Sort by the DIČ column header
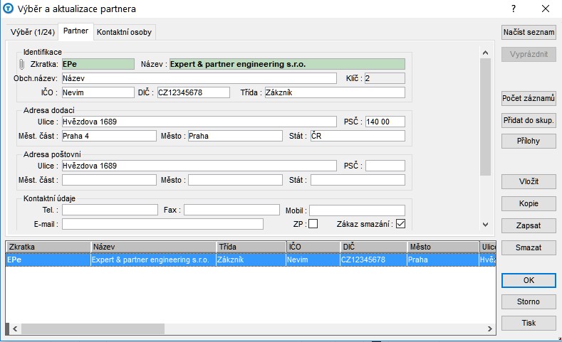The width and height of the screenshot is (562, 342). [374, 247]
